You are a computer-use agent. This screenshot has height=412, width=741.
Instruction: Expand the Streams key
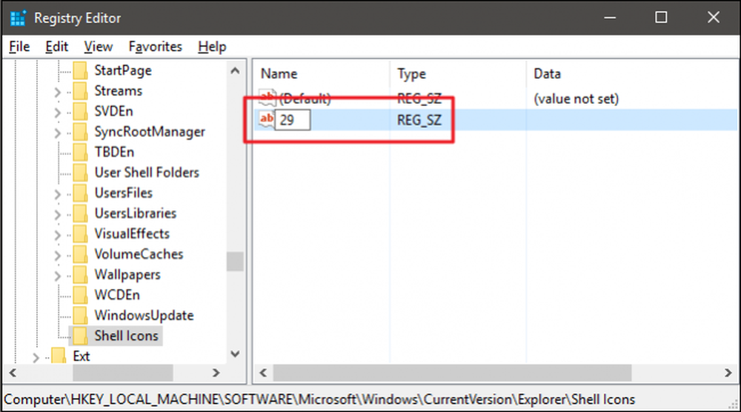click(x=58, y=92)
